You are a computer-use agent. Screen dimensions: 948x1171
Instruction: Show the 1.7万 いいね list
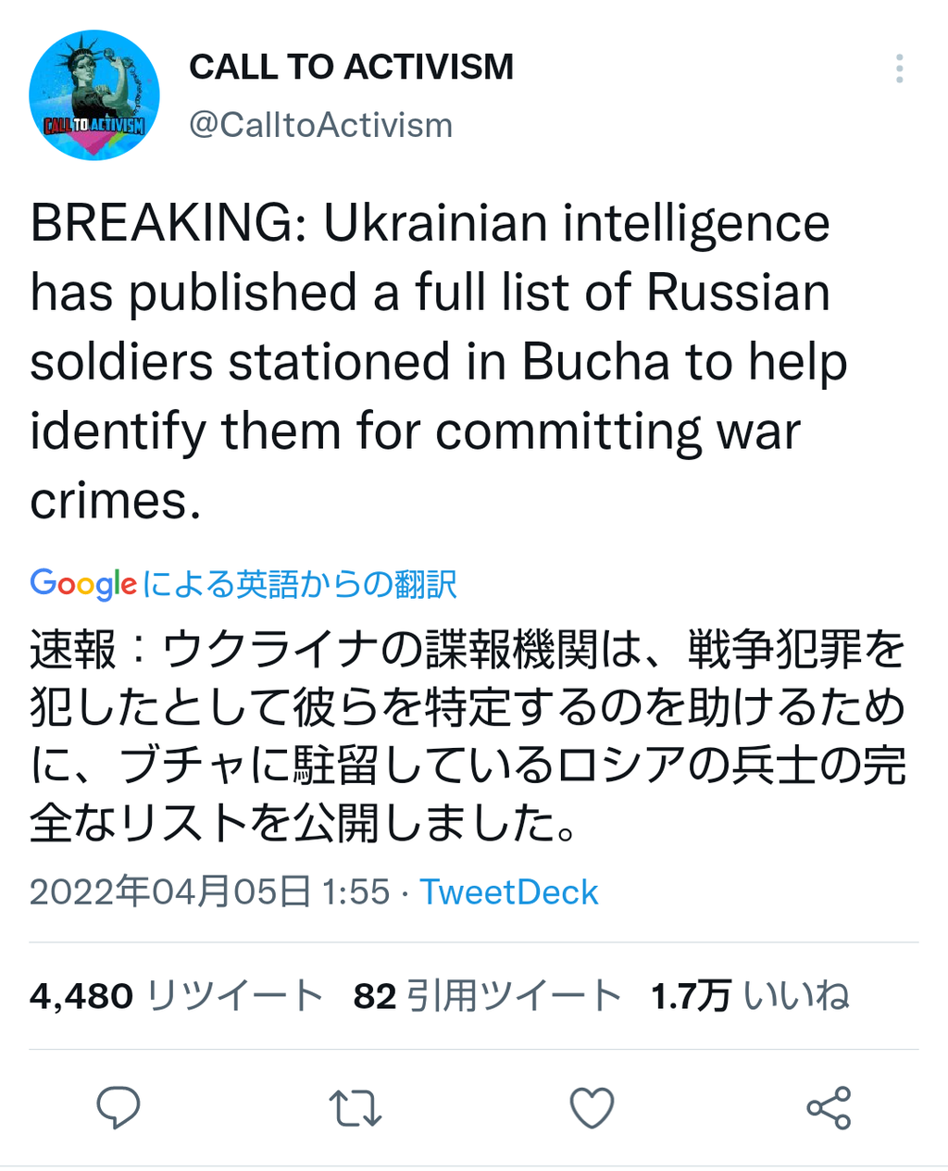click(750, 996)
